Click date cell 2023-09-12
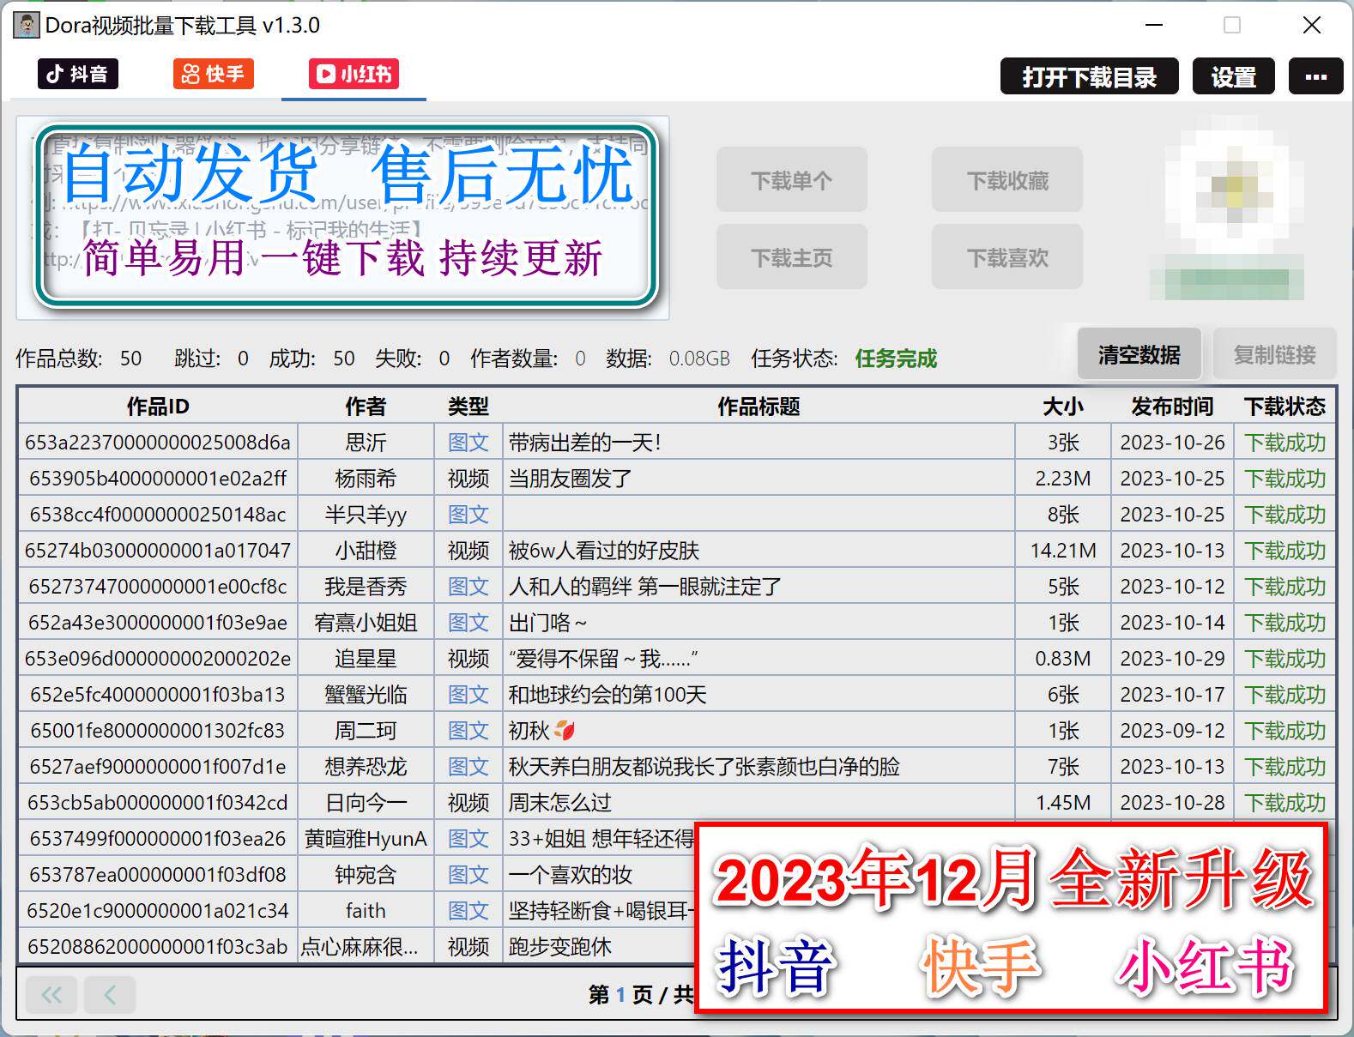 pos(1172,731)
